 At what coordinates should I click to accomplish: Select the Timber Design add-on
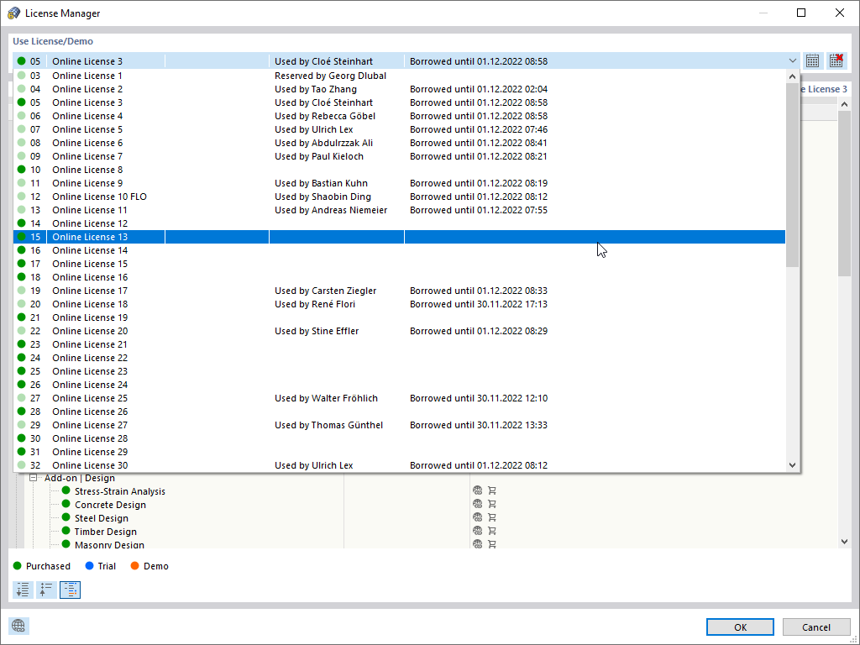click(106, 532)
